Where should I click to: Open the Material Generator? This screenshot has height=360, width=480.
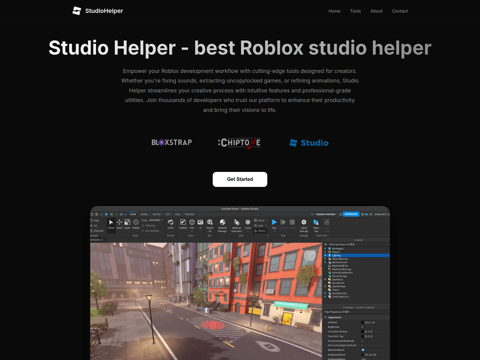pos(236,226)
